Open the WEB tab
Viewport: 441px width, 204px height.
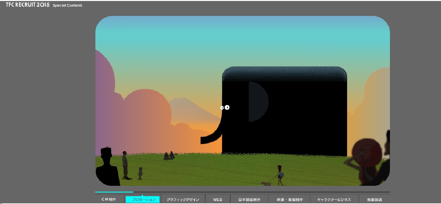[x=218, y=199]
